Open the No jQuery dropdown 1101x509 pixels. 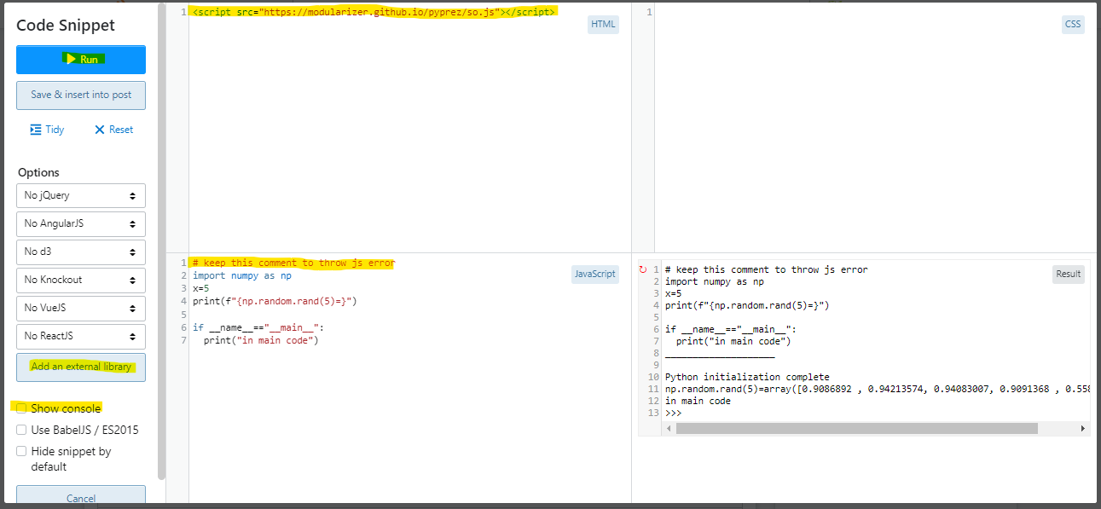coord(81,195)
